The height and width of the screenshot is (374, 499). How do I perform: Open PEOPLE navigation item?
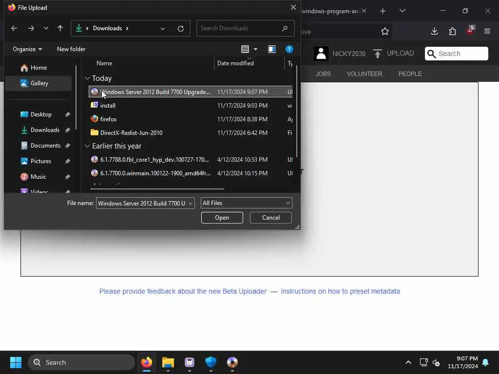pyautogui.click(x=410, y=74)
